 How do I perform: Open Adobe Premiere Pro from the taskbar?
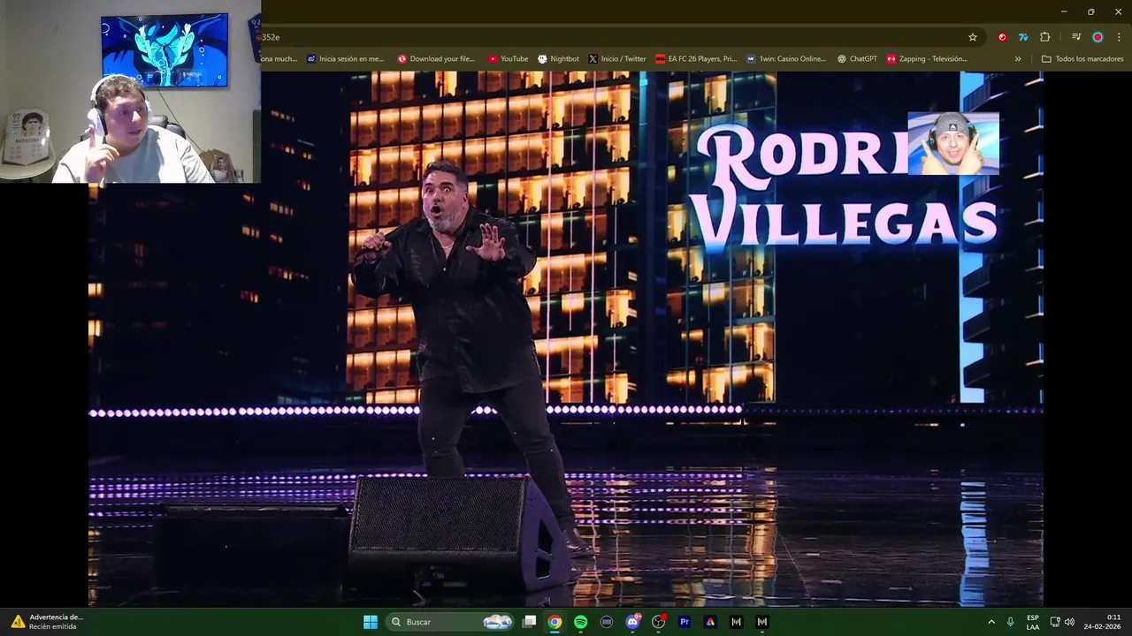pos(685,622)
